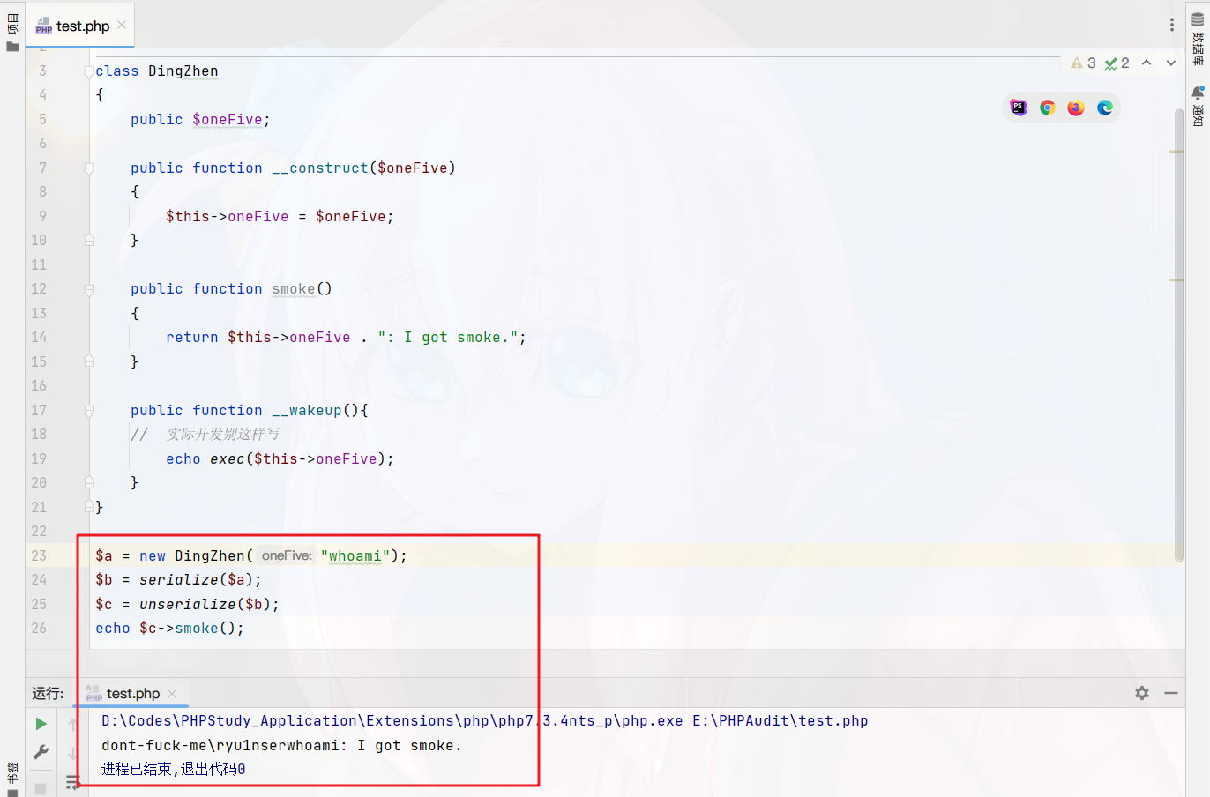Open Run panel gear settings
1210x797 pixels.
(x=1142, y=693)
